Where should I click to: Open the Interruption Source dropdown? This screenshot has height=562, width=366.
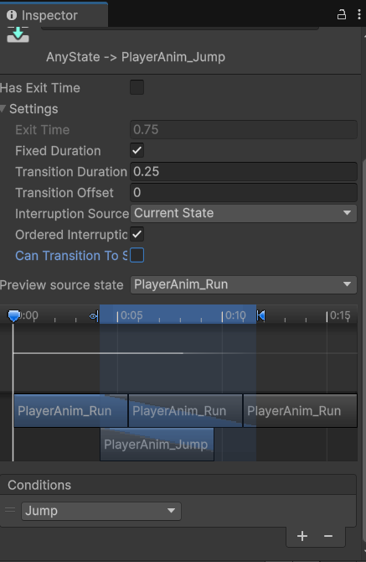click(244, 213)
